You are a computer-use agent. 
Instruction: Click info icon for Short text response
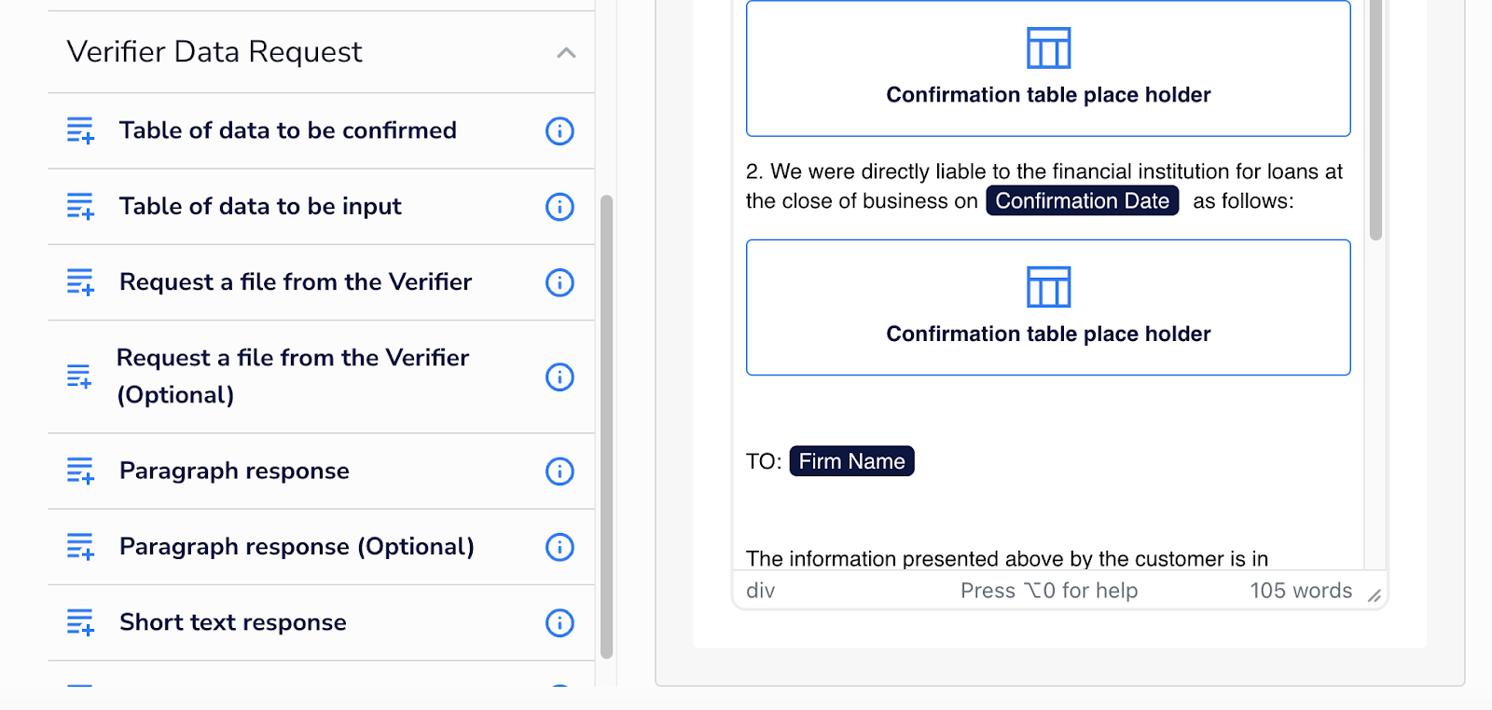tap(559, 623)
